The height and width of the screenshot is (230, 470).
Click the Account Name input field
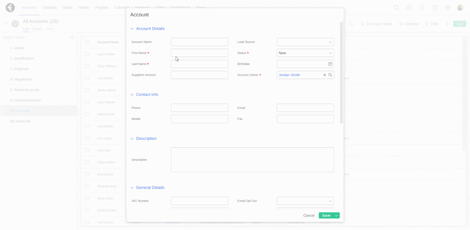click(199, 42)
